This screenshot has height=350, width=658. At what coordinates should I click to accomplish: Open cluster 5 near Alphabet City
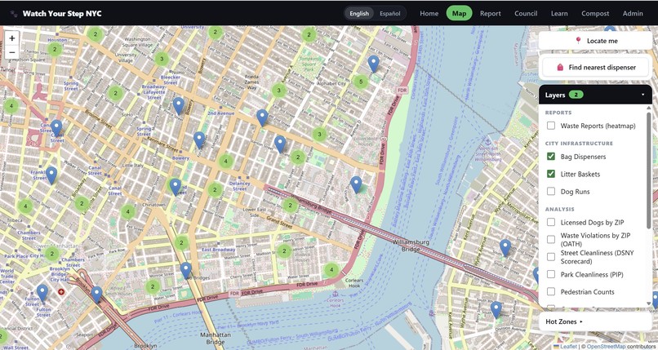361,82
